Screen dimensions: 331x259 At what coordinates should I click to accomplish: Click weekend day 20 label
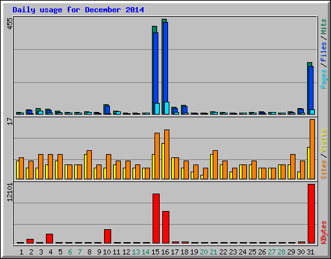204,252
